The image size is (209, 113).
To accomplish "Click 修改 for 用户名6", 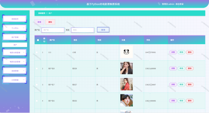I will pyautogui.click(x=181, y=101).
